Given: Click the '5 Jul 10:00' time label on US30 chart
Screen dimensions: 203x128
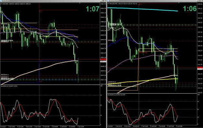Looking at the screenshot, I should (x=81, y=126).
